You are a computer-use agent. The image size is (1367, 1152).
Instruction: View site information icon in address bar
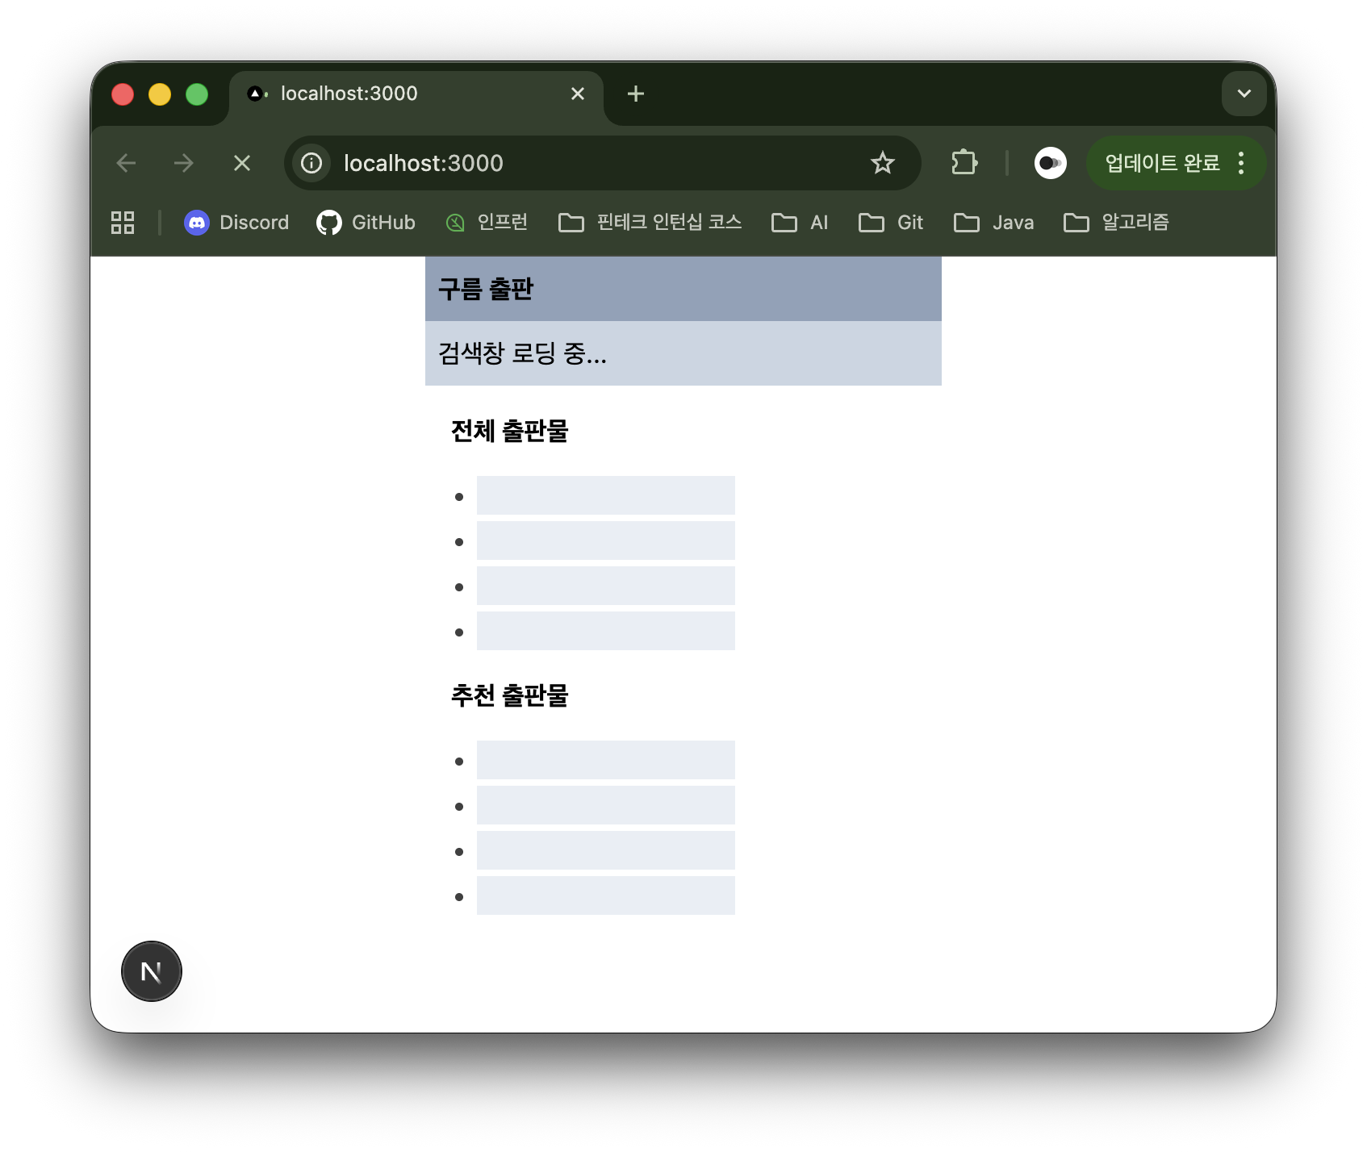[x=311, y=164]
